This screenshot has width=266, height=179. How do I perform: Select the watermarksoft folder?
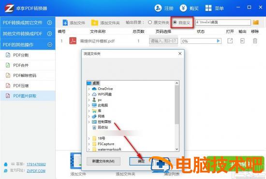point(109,149)
